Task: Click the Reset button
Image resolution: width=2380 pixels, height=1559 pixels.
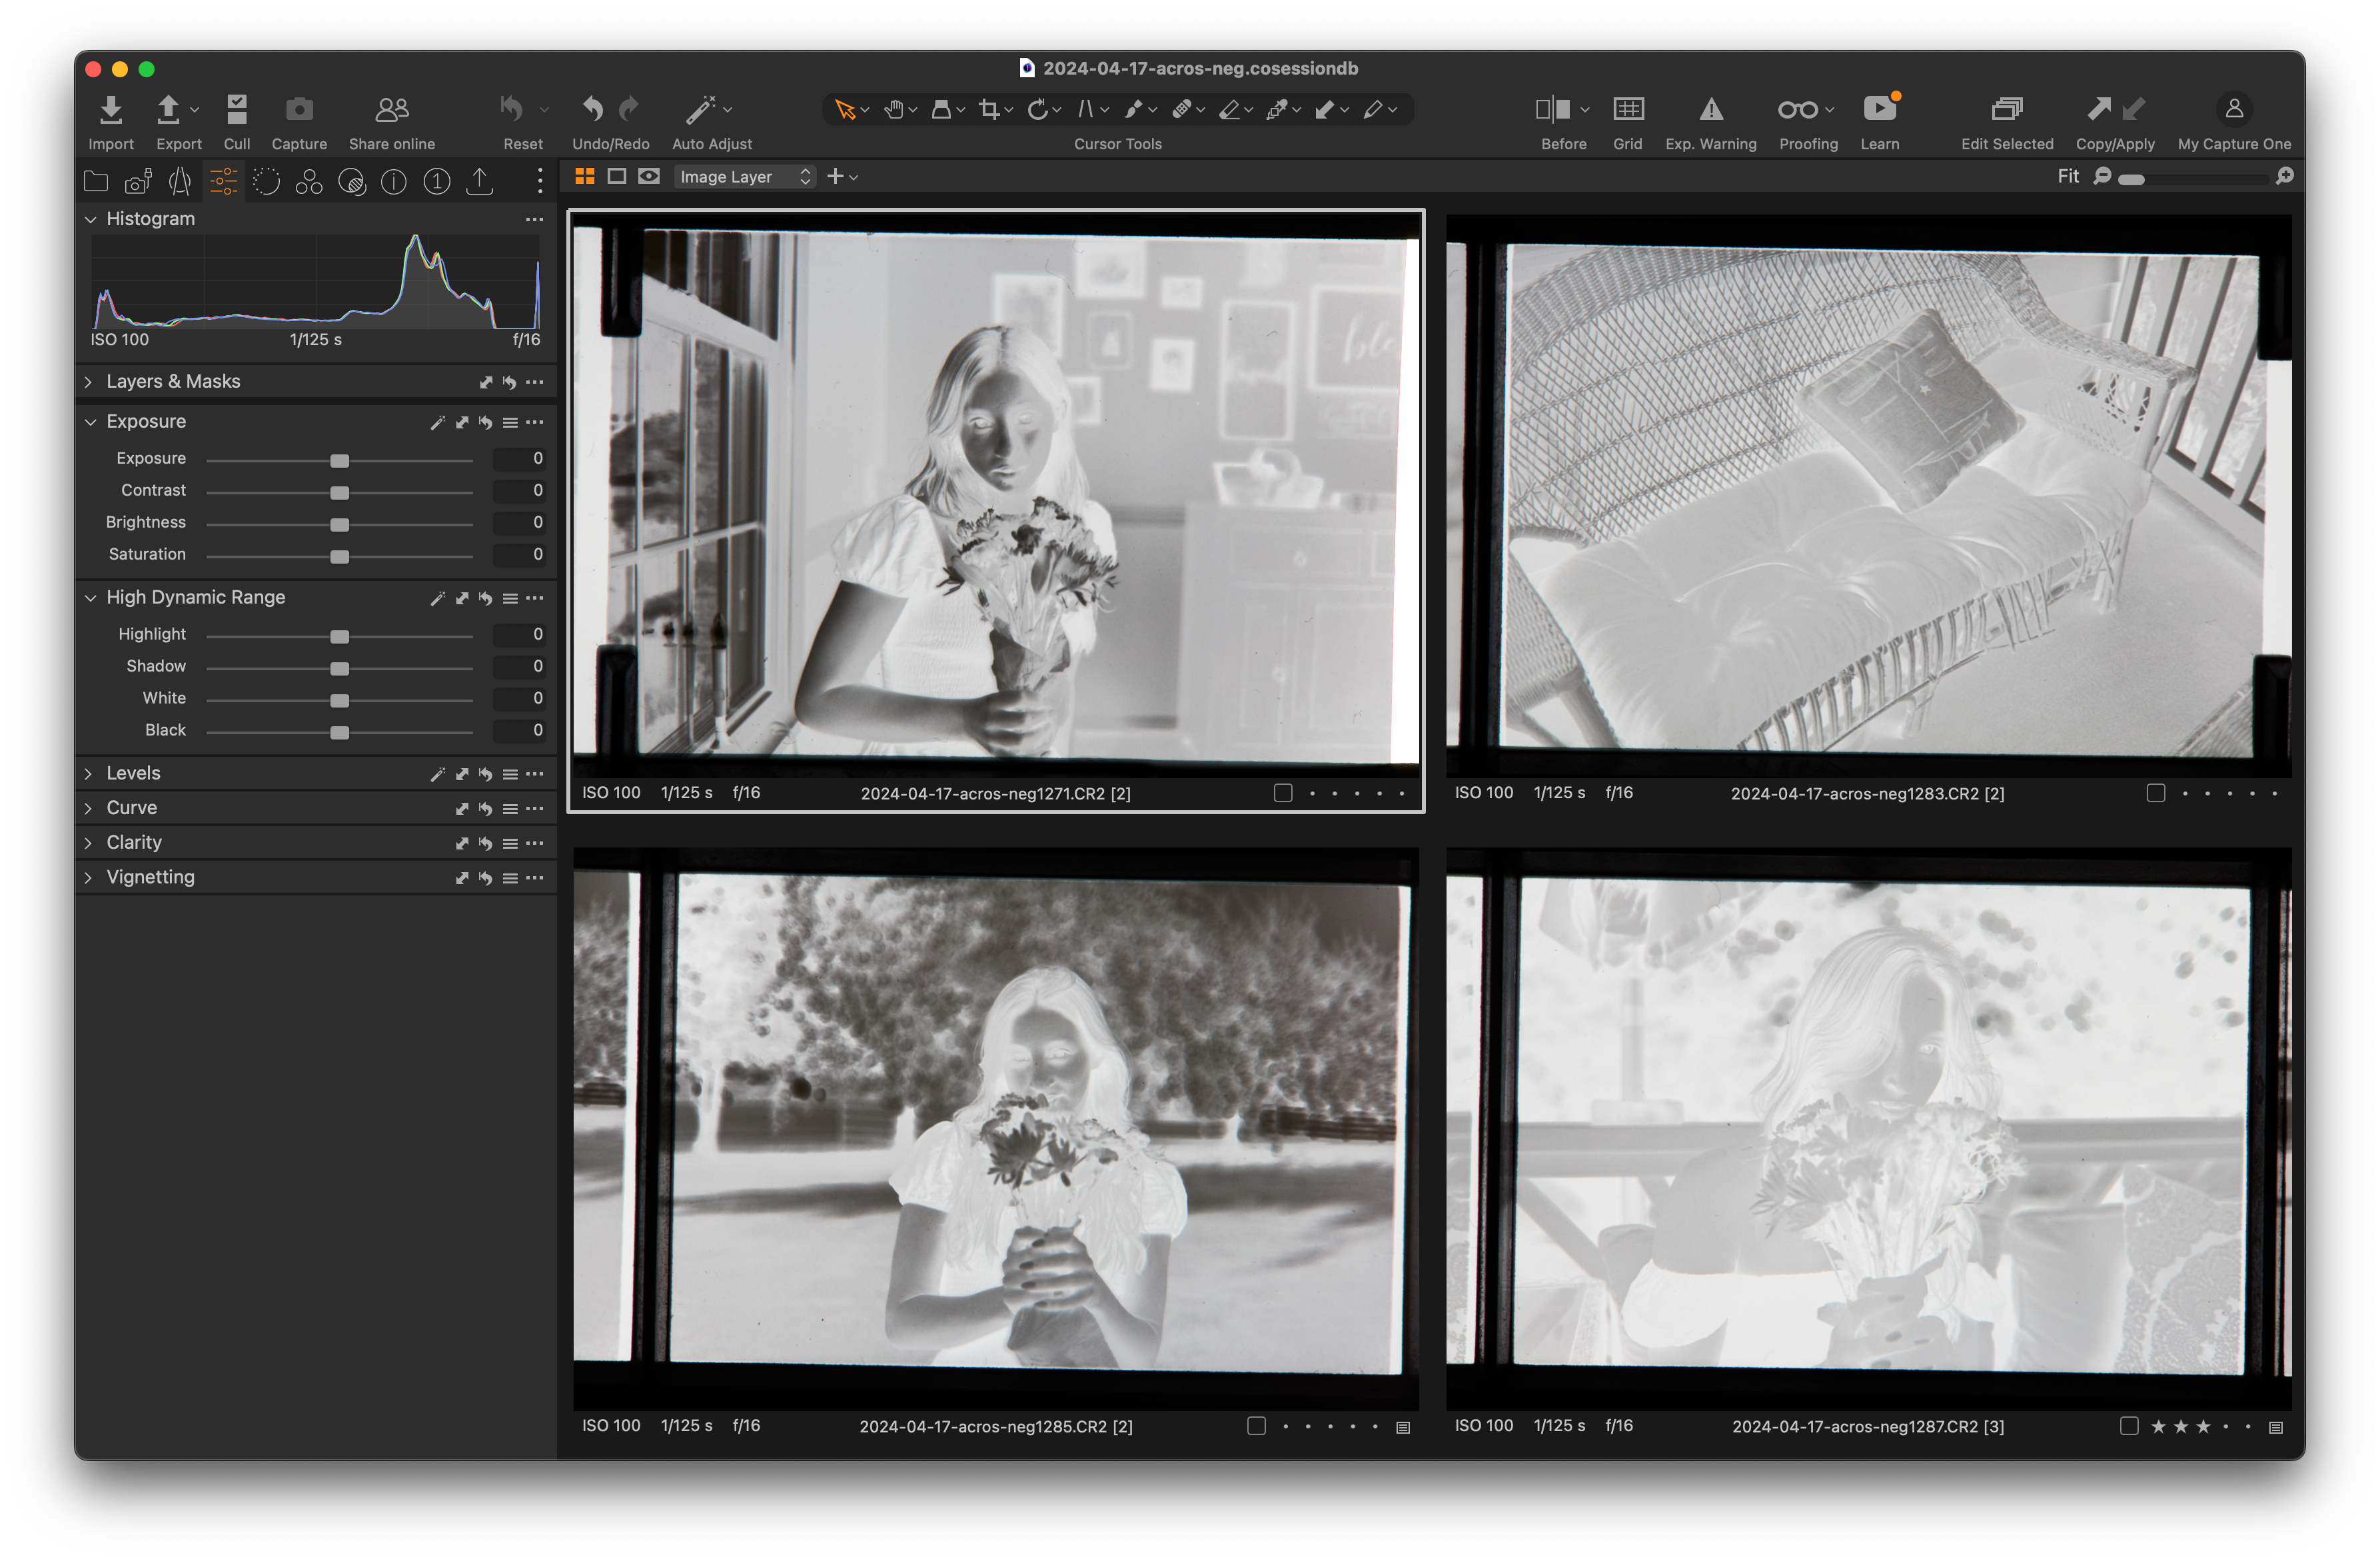Action: 512,109
